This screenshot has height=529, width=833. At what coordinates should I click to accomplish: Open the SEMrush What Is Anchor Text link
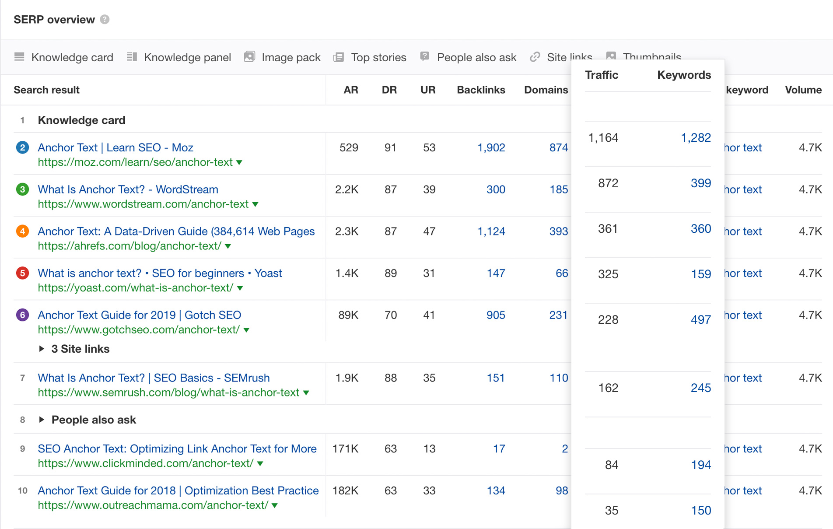(x=153, y=378)
